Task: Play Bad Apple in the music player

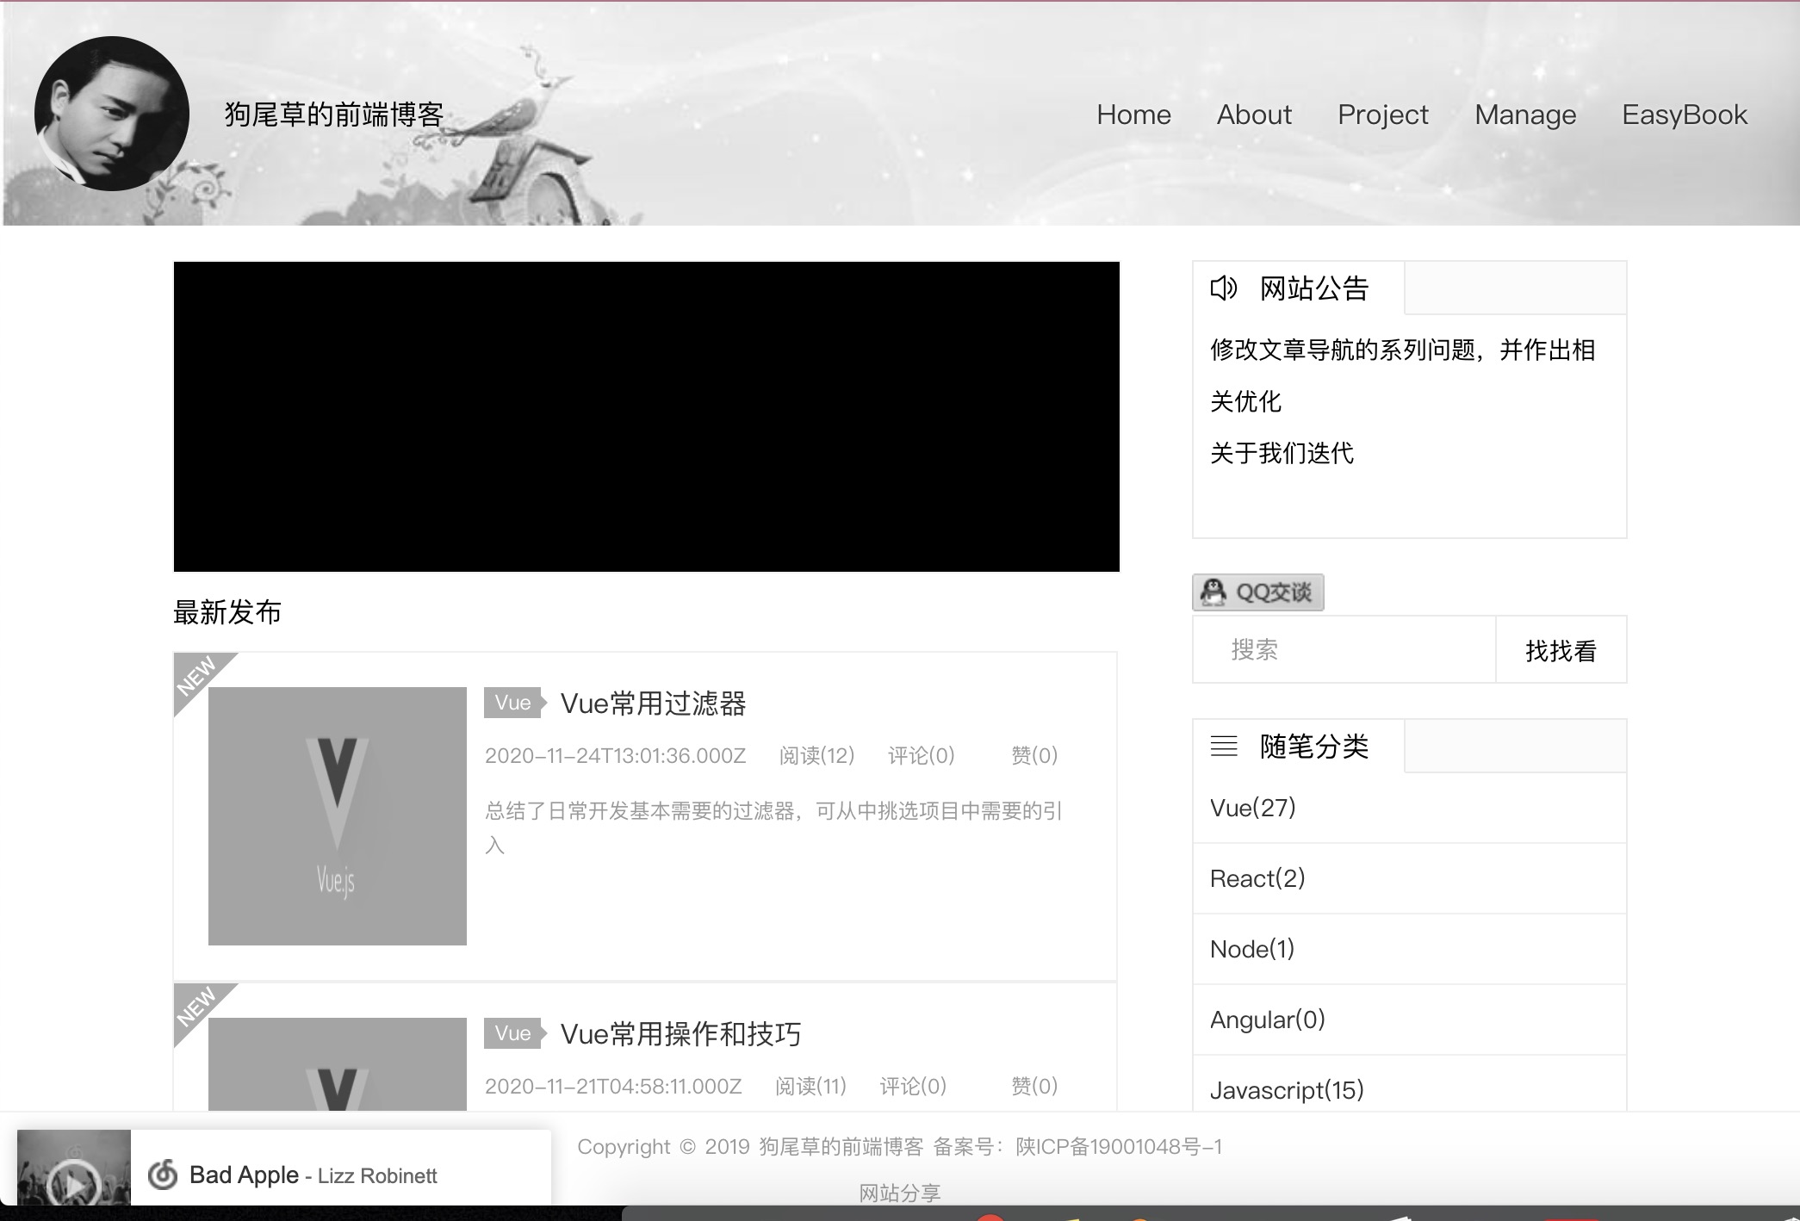Action: pyautogui.click(x=72, y=1185)
